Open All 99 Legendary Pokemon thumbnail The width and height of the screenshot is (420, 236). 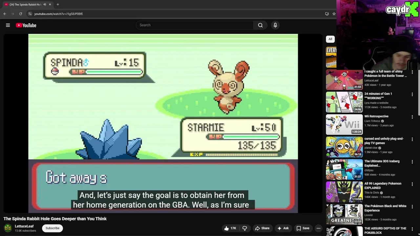[x=344, y=192]
